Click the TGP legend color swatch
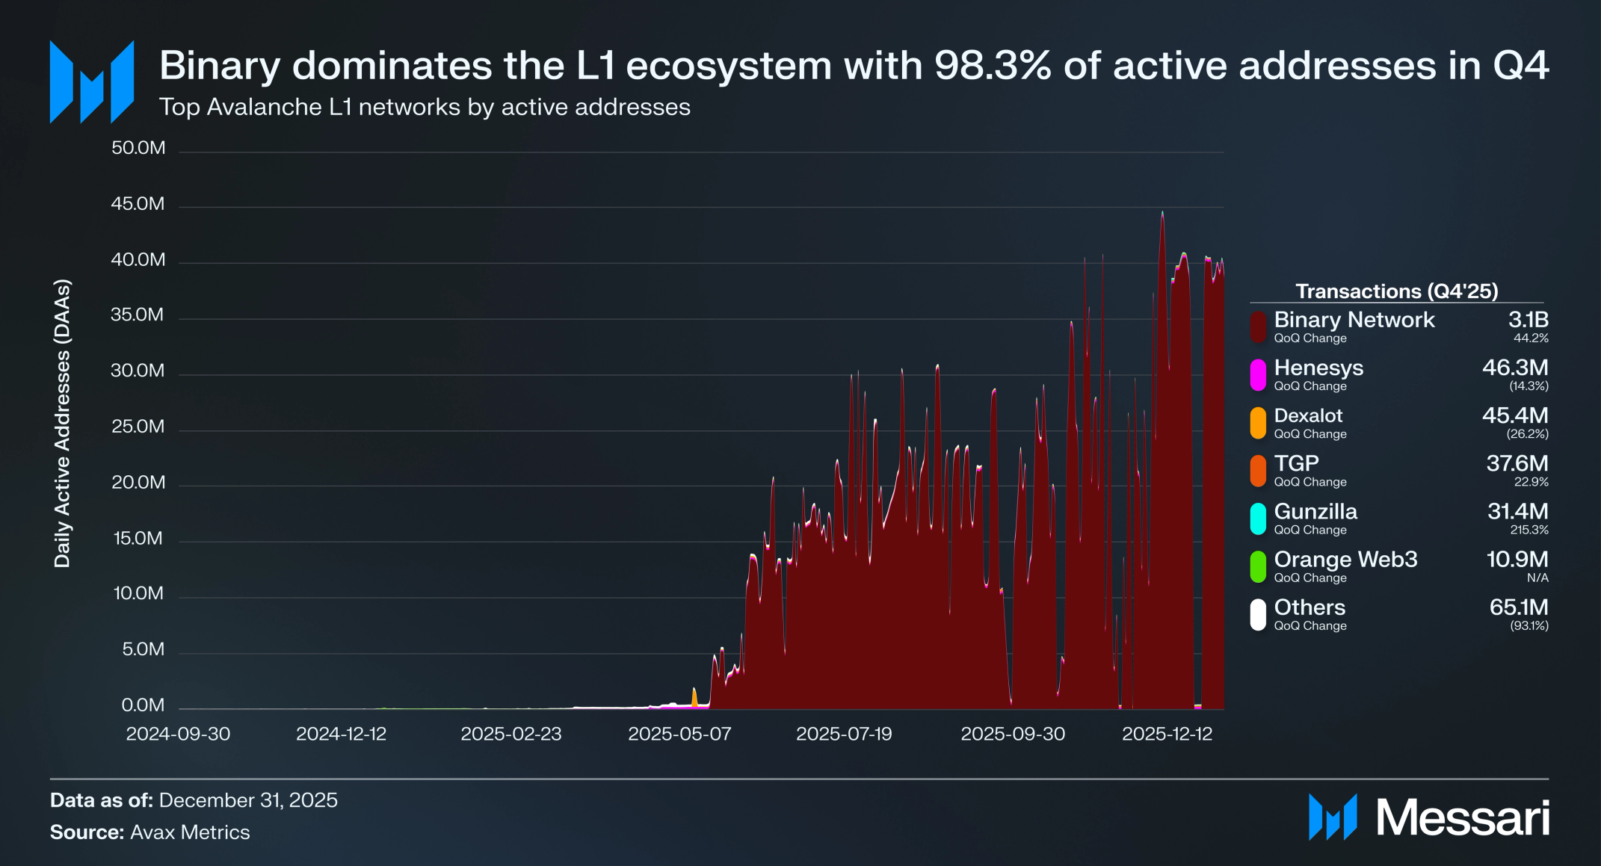This screenshot has height=866, width=1601. click(1258, 471)
